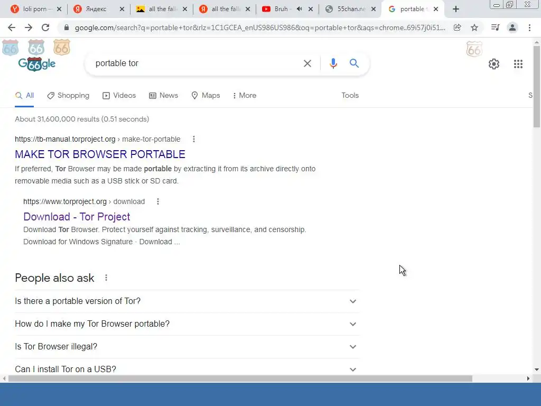Screen dimensions: 541x406
Task: Close the Bruh YouTube tab
Action: (311, 9)
